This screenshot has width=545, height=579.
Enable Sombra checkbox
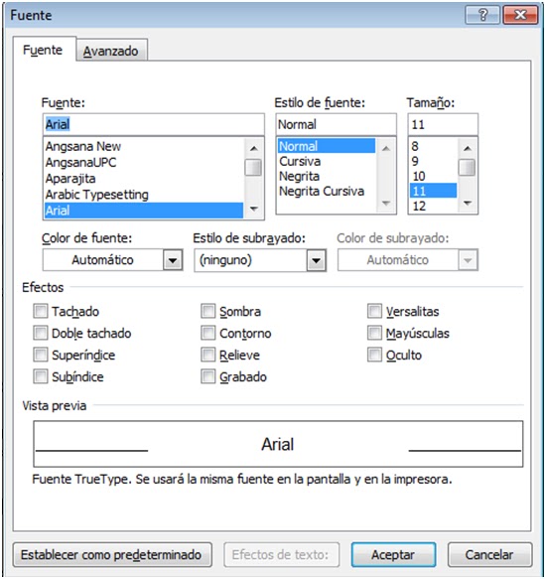[207, 311]
